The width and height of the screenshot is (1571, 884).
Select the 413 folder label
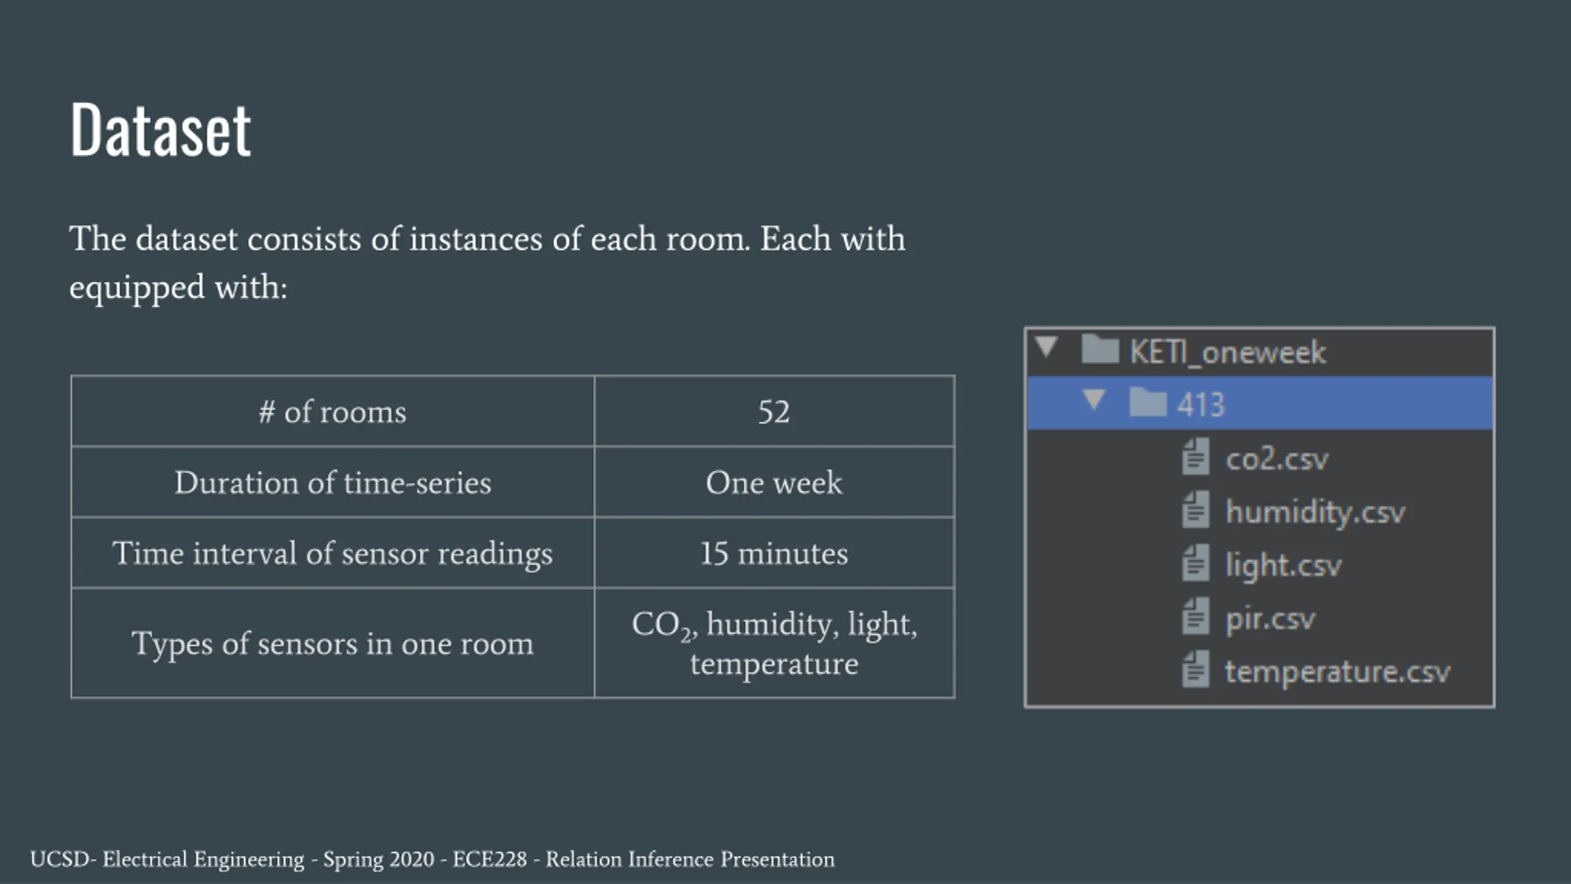(x=1201, y=405)
